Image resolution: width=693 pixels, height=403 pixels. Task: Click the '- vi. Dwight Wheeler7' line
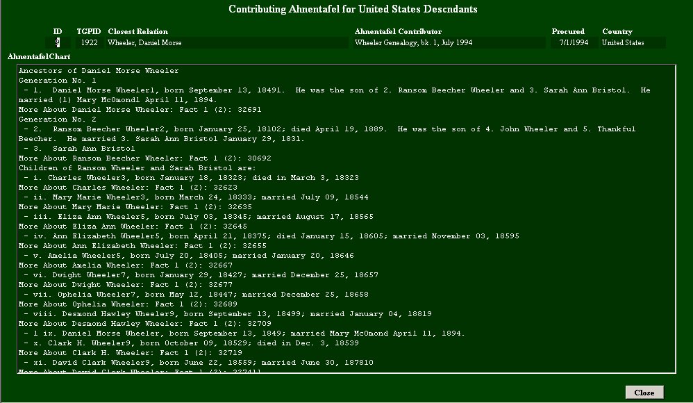click(201, 275)
